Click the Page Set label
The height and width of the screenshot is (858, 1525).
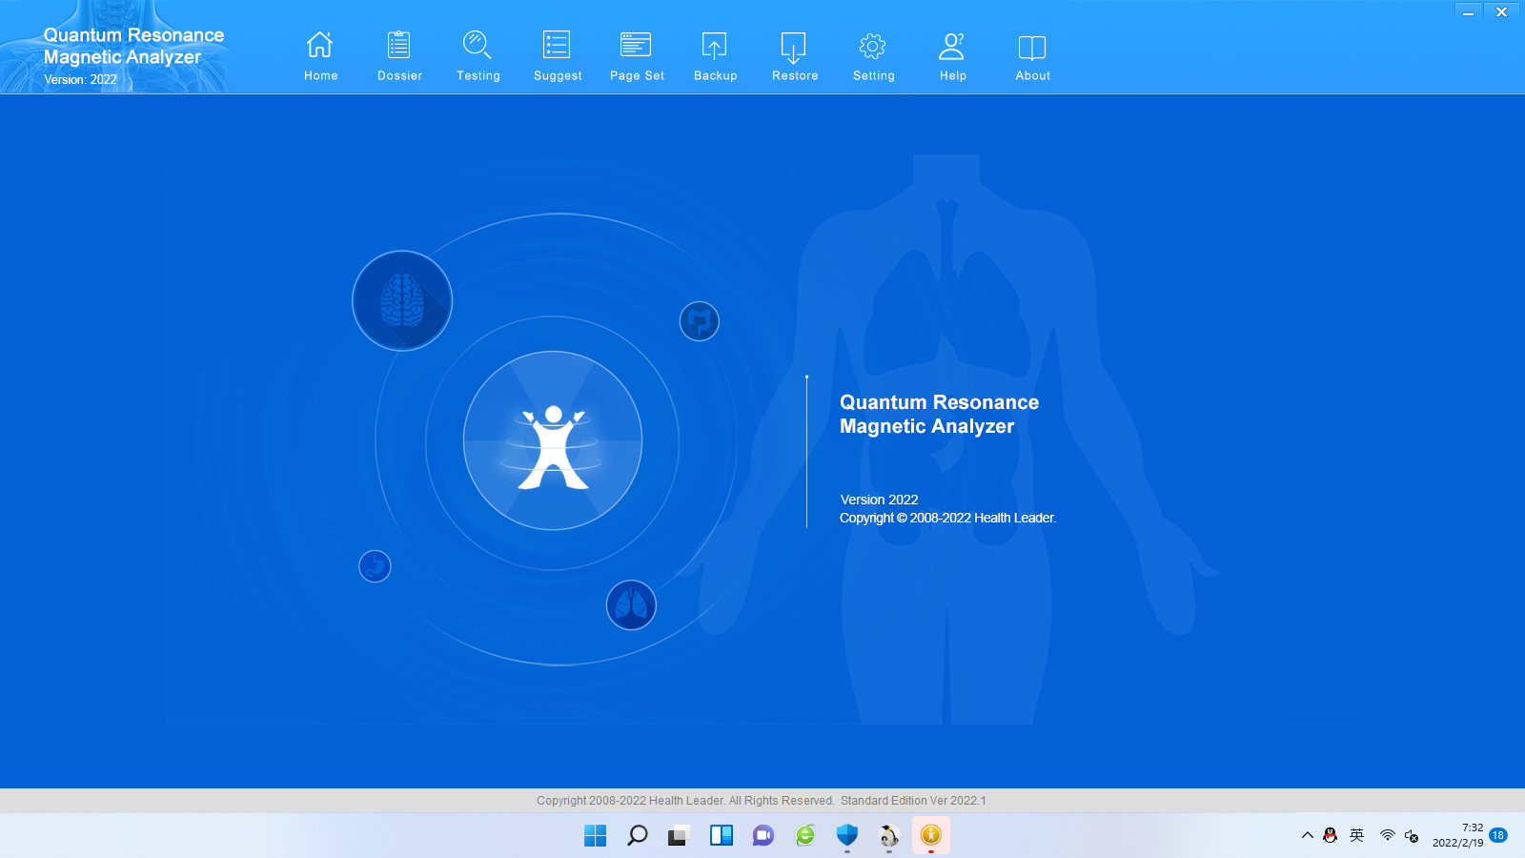click(638, 76)
